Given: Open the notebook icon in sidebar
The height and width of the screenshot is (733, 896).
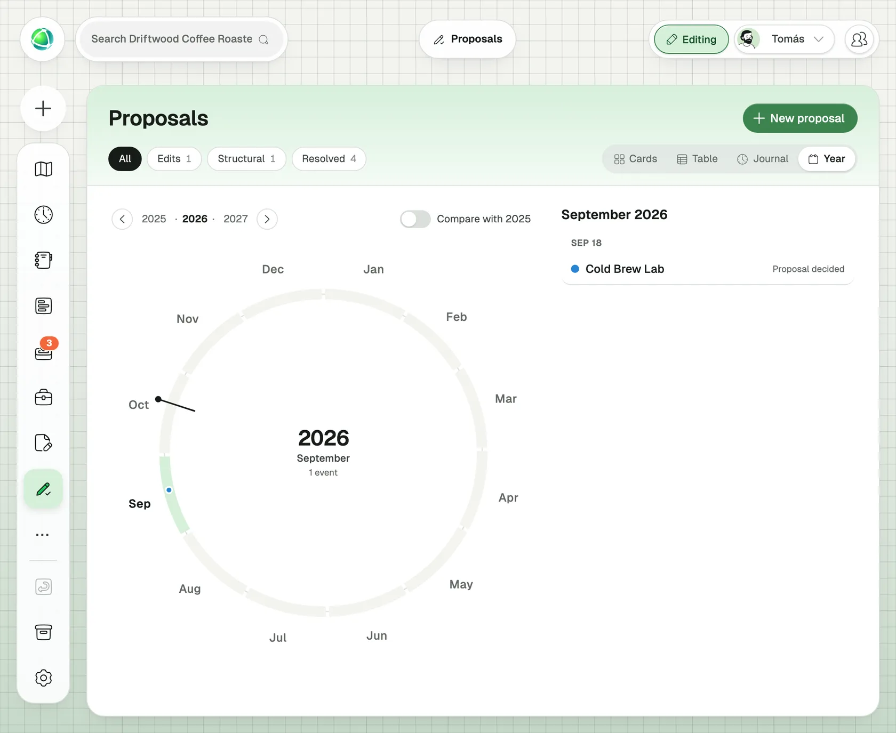Looking at the screenshot, I should pyautogui.click(x=43, y=260).
